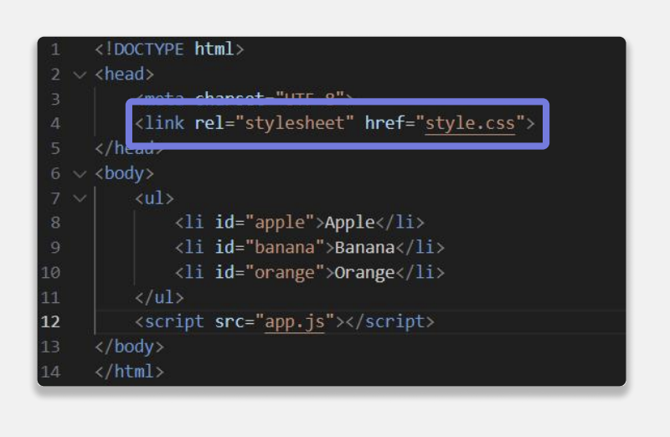
Task: Click line number 14 in gutter
Action: [x=50, y=372]
